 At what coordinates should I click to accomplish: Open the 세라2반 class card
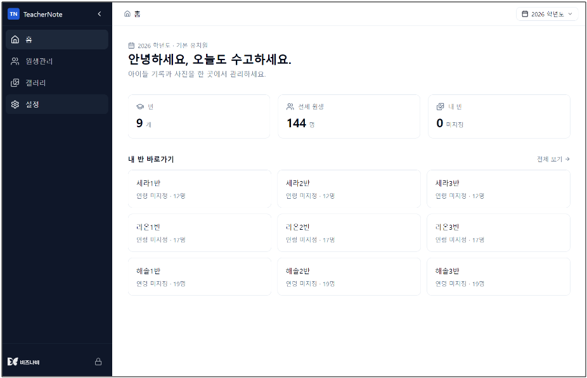[x=349, y=189]
